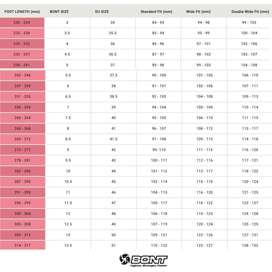Pick the 273 - 277 foot length cell
Image resolution: width=272 pixels, height=272 pixels.
pos(22,150)
